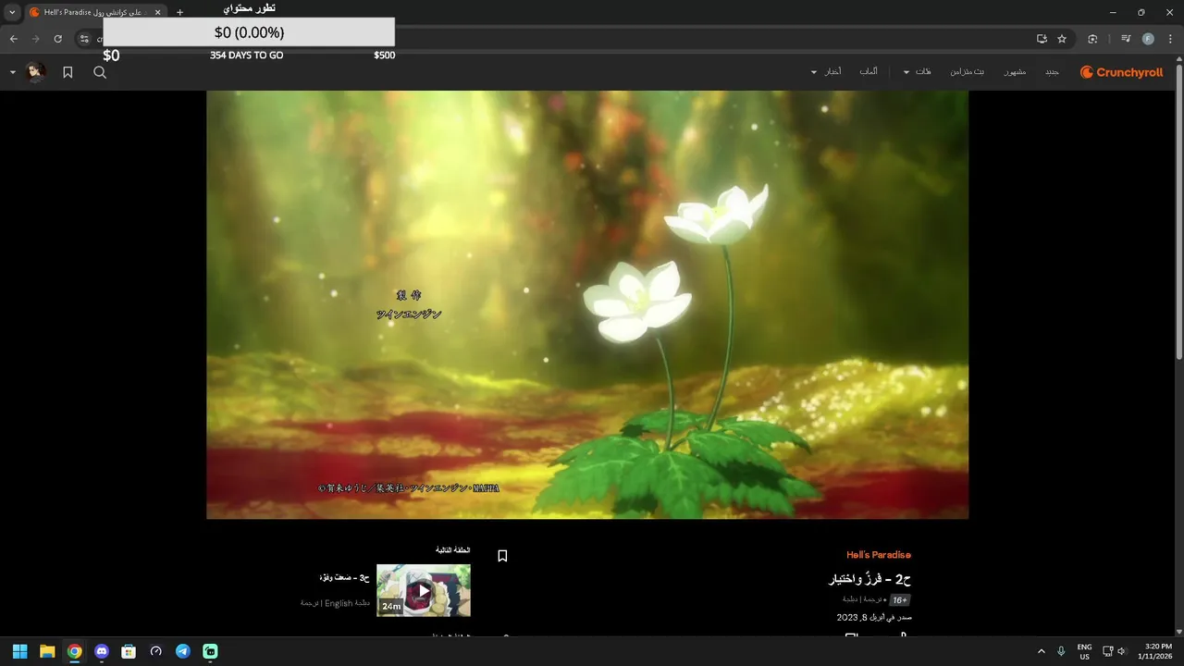Open the watchlist bookmark icon in header

(68, 72)
